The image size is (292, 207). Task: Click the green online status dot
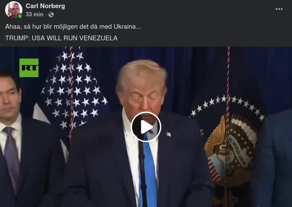pyautogui.click(x=20, y=16)
